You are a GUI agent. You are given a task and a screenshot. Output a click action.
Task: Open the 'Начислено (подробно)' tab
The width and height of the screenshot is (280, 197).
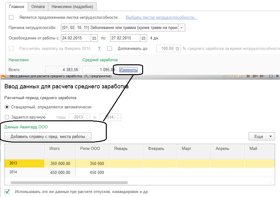72,6
